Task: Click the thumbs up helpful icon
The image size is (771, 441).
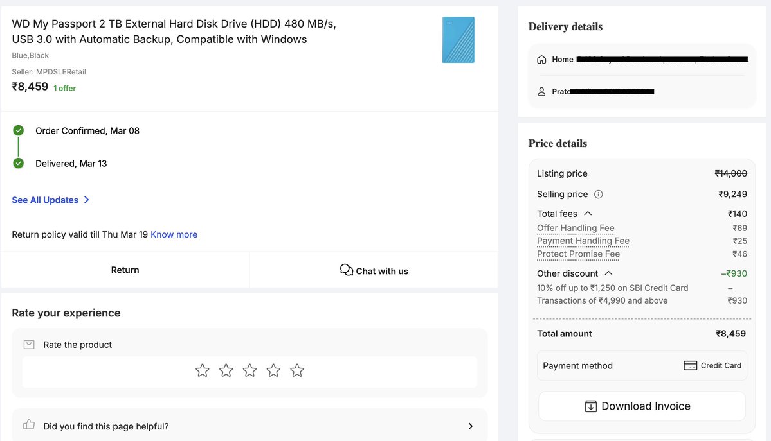Action: click(29, 424)
